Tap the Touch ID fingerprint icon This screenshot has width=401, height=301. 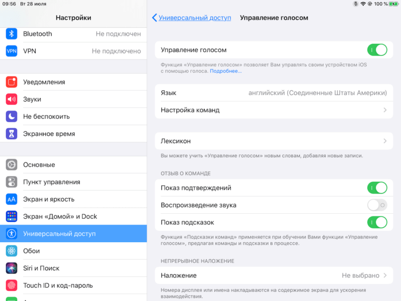[x=12, y=285]
